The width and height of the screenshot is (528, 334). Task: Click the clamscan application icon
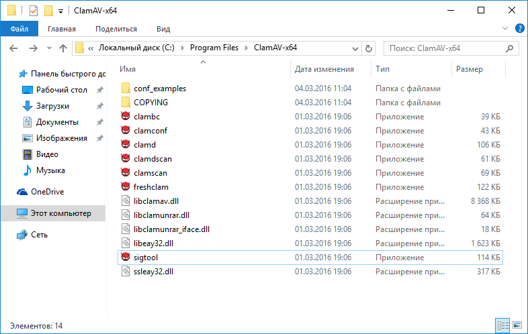tap(125, 172)
